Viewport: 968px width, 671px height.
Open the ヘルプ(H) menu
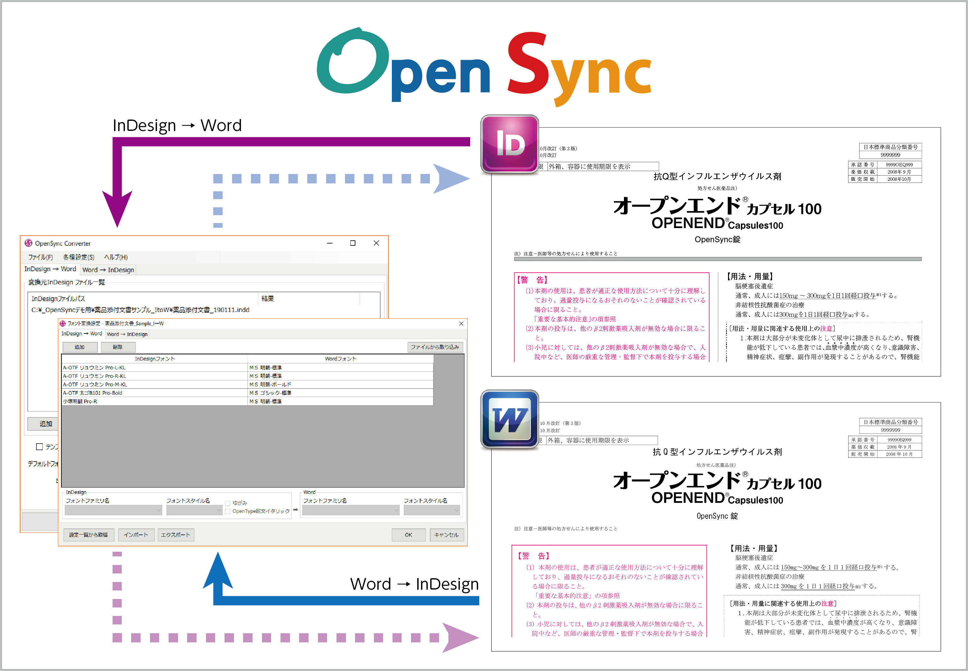(x=116, y=257)
